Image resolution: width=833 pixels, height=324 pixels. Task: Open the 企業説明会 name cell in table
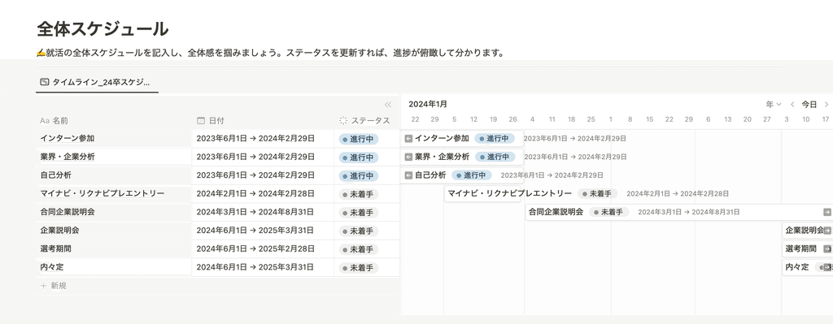tap(114, 231)
